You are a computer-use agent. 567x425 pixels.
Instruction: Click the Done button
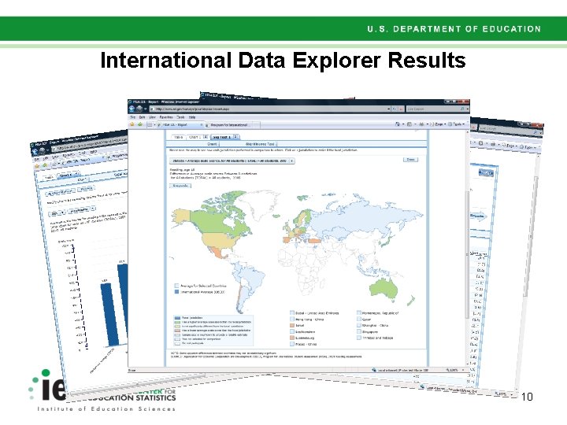pos(410,159)
